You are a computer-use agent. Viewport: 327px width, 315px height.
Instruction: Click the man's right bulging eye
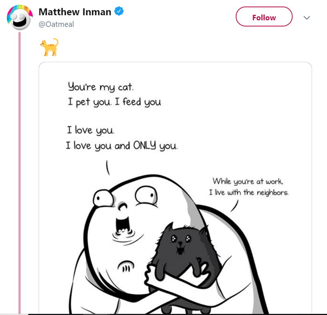coord(144,195)
